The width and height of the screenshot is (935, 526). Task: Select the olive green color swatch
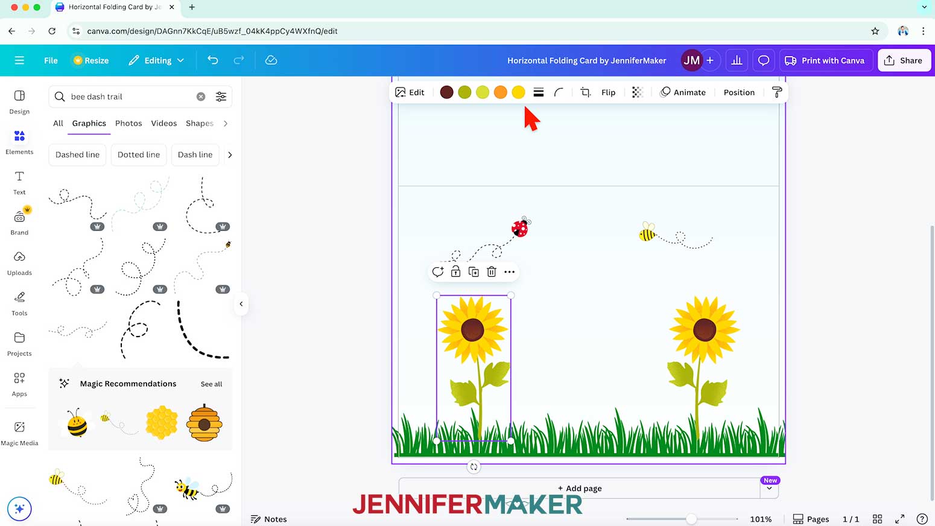click(464, 92)
